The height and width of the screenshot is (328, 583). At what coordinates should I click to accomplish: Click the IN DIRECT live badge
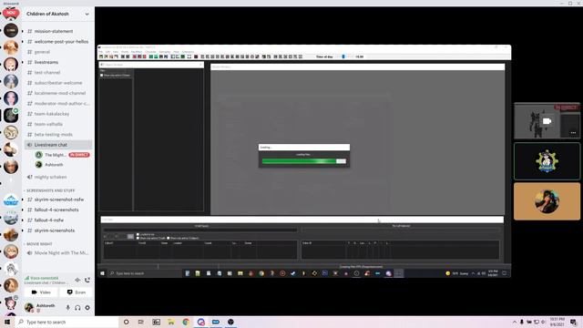tap(79, 155)
